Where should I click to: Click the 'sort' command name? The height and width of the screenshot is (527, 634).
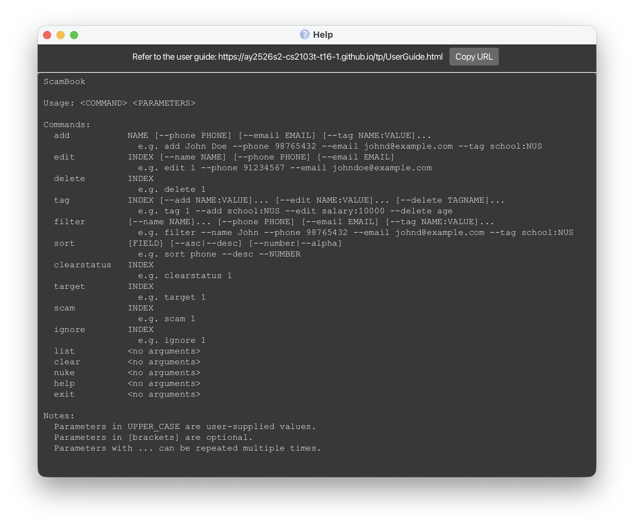point(64,243)
